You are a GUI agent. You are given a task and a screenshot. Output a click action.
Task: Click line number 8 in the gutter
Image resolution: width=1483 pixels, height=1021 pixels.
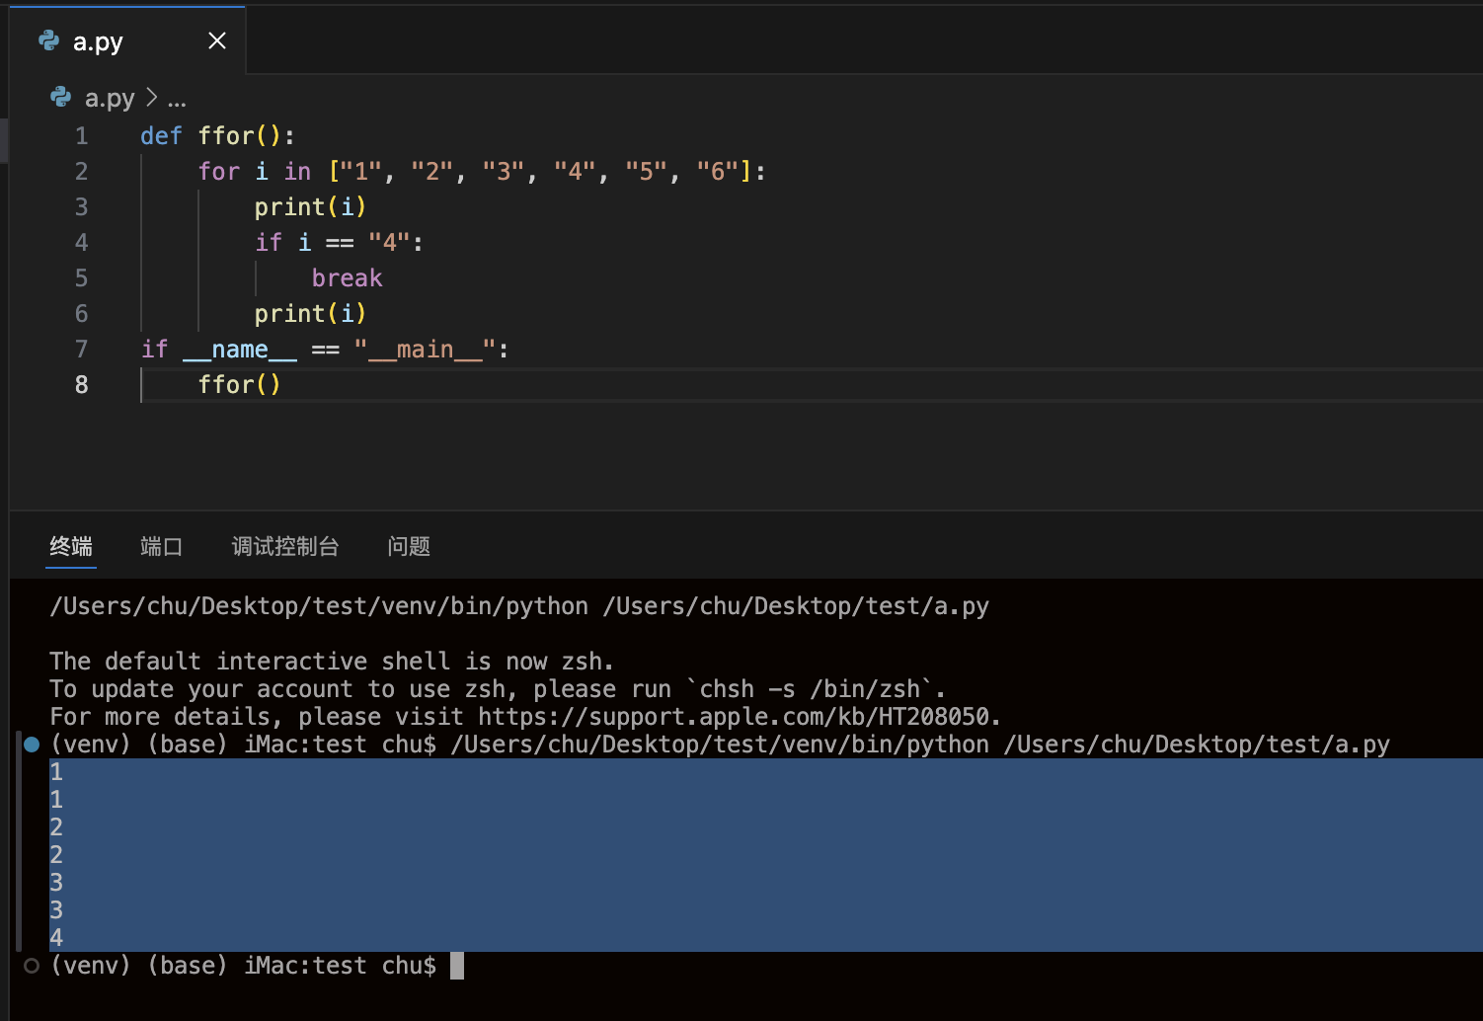point(81,385)
